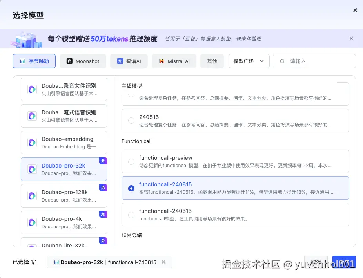Viewport: 363px width, 278px height.
Task: Click the 字节跳动 bar-chart logo icon
Action: point(22,61)
